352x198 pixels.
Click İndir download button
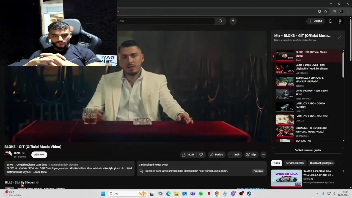click(235, 155)
